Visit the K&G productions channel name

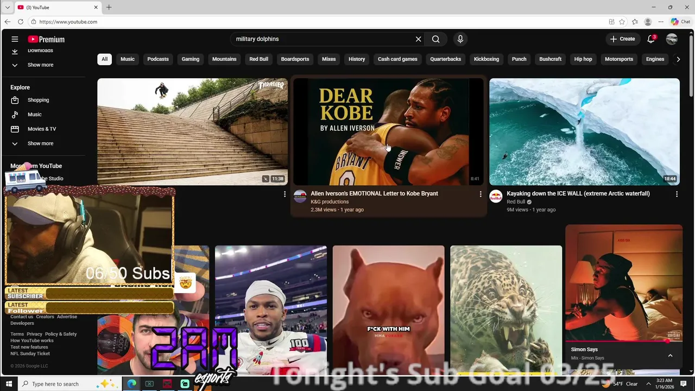pyautogui.click(x=330, y=201)
